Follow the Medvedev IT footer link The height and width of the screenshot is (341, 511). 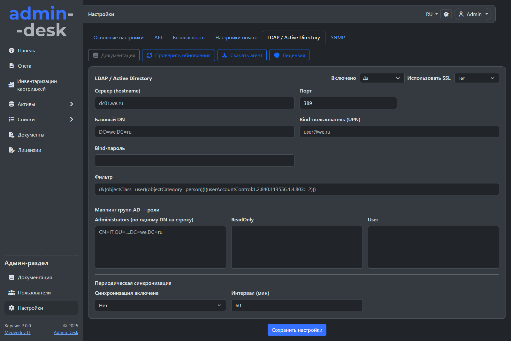click(18, 332)
